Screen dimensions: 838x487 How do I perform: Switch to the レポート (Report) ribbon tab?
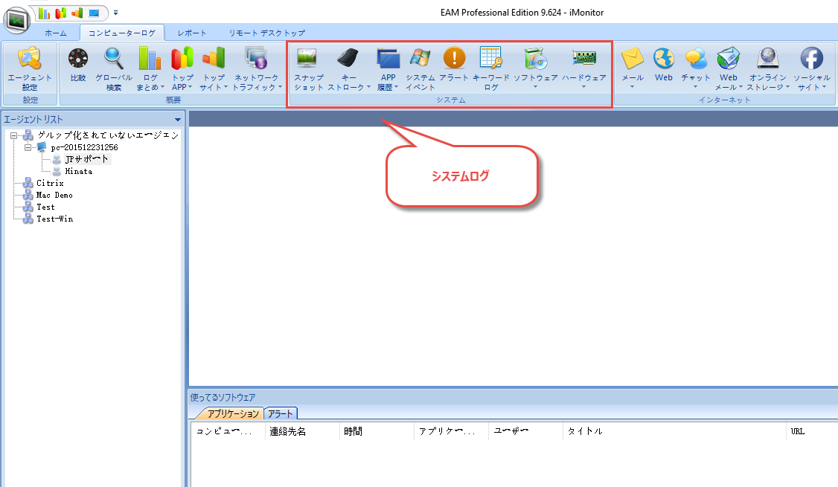click(x=192, y=33)
